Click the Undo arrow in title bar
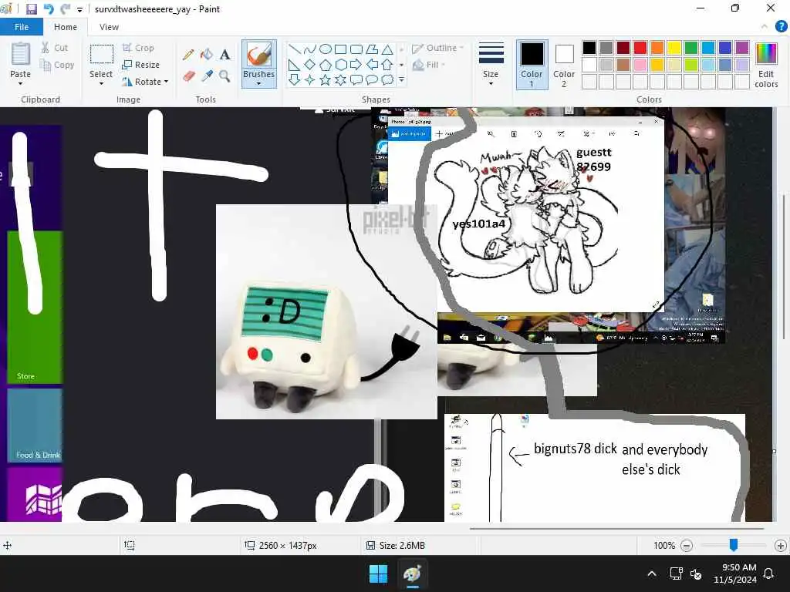 [49, 9]
